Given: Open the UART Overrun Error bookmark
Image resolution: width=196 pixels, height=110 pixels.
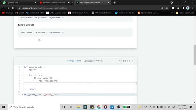Looking at the screenshot, I should click(56, 13).
